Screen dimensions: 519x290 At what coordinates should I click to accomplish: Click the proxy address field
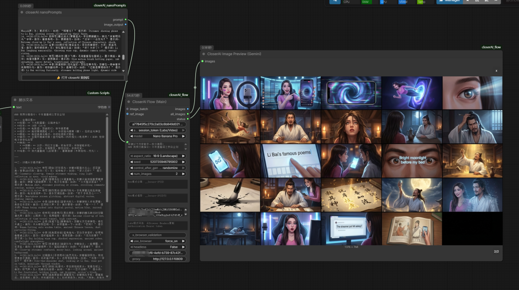click(x=158, y=259)
